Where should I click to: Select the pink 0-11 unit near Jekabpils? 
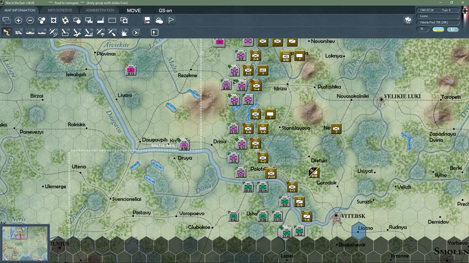(131, 70)
